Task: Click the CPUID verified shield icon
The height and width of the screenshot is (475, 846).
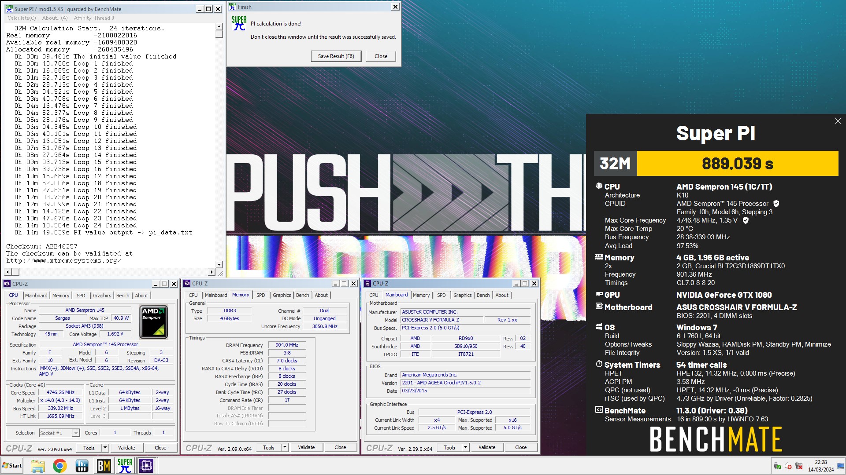Action: pos(776,204)
